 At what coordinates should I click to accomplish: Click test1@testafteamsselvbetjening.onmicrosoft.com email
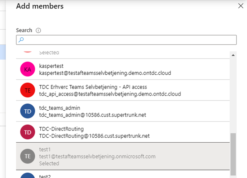click(97, 157)
